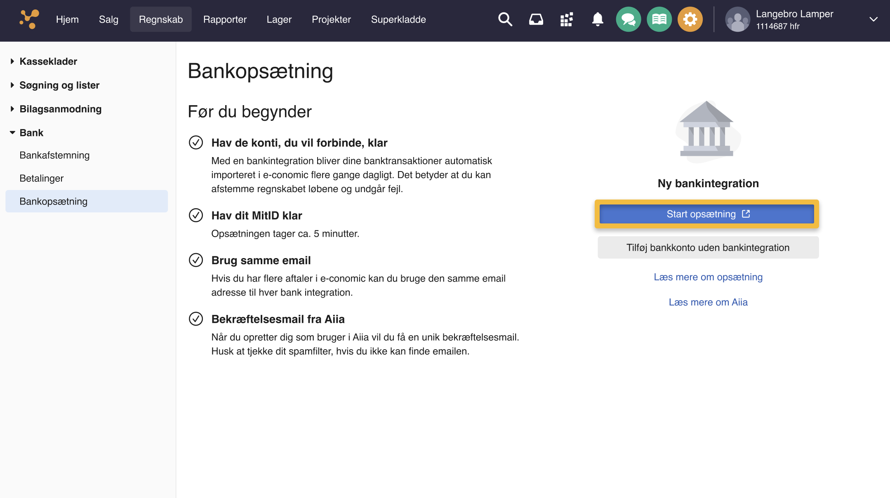890x498 pixels.
Task: Open the Læs mere om Aiia link
Action: (708, 302)
